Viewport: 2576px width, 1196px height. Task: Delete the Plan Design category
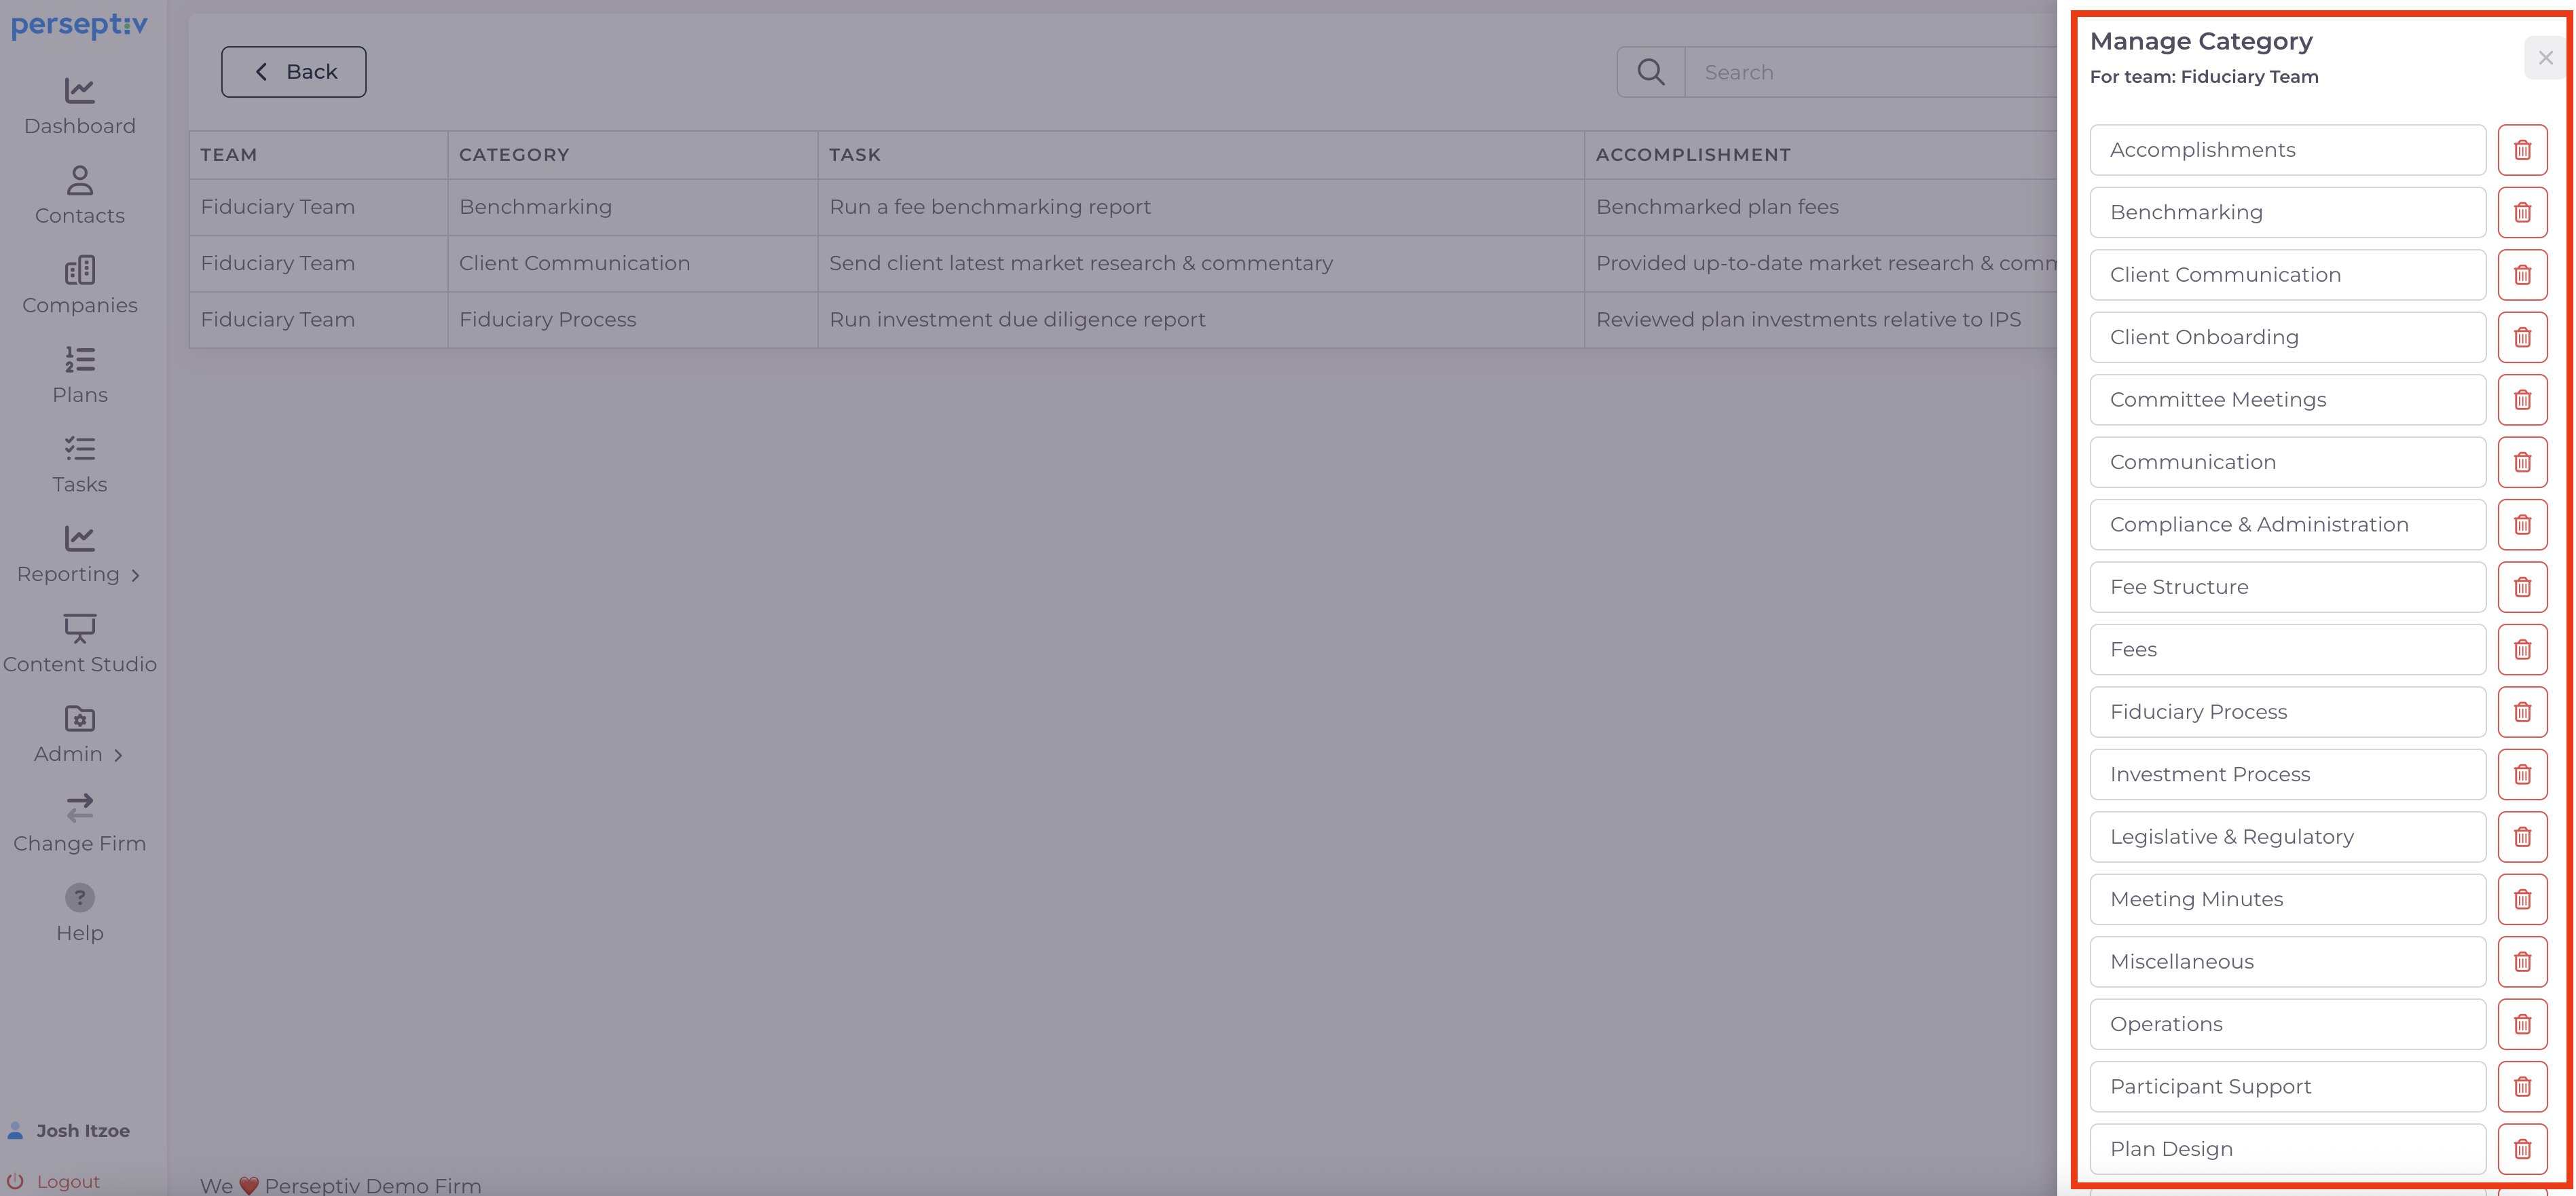2521,1149
